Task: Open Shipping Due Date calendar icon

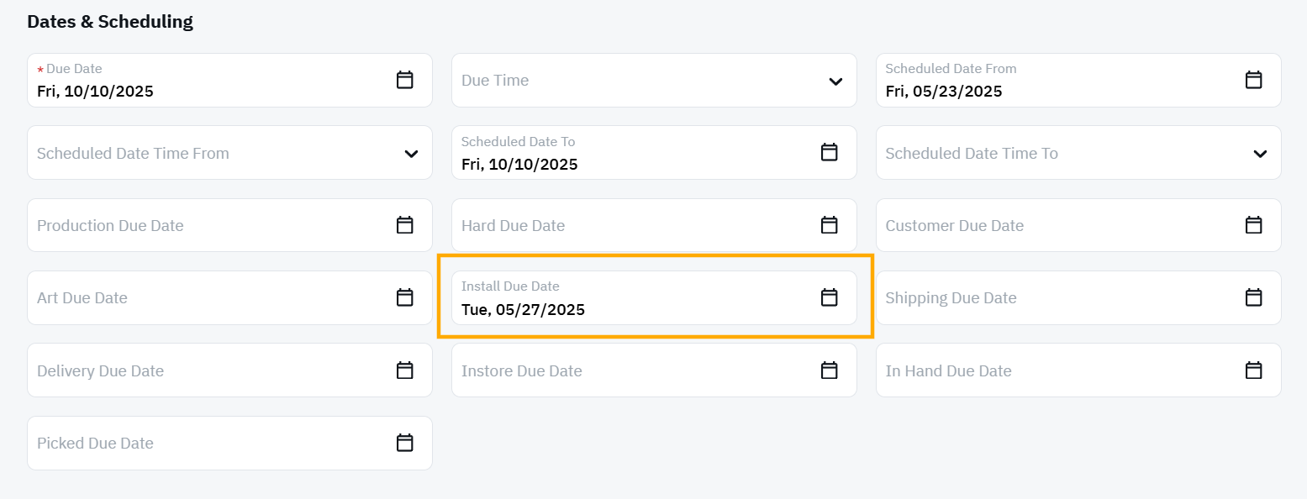Action: pyautogui.click(x=1253, y=297)
